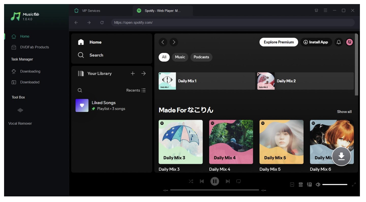
Task: Open the play queue icon
Action: coord(301,184)
